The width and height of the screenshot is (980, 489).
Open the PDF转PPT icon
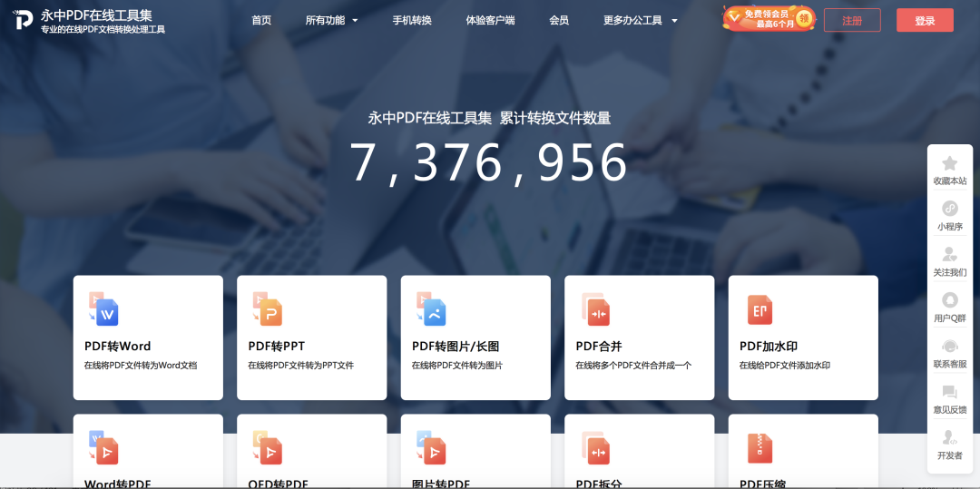click(x=267, y=308)
